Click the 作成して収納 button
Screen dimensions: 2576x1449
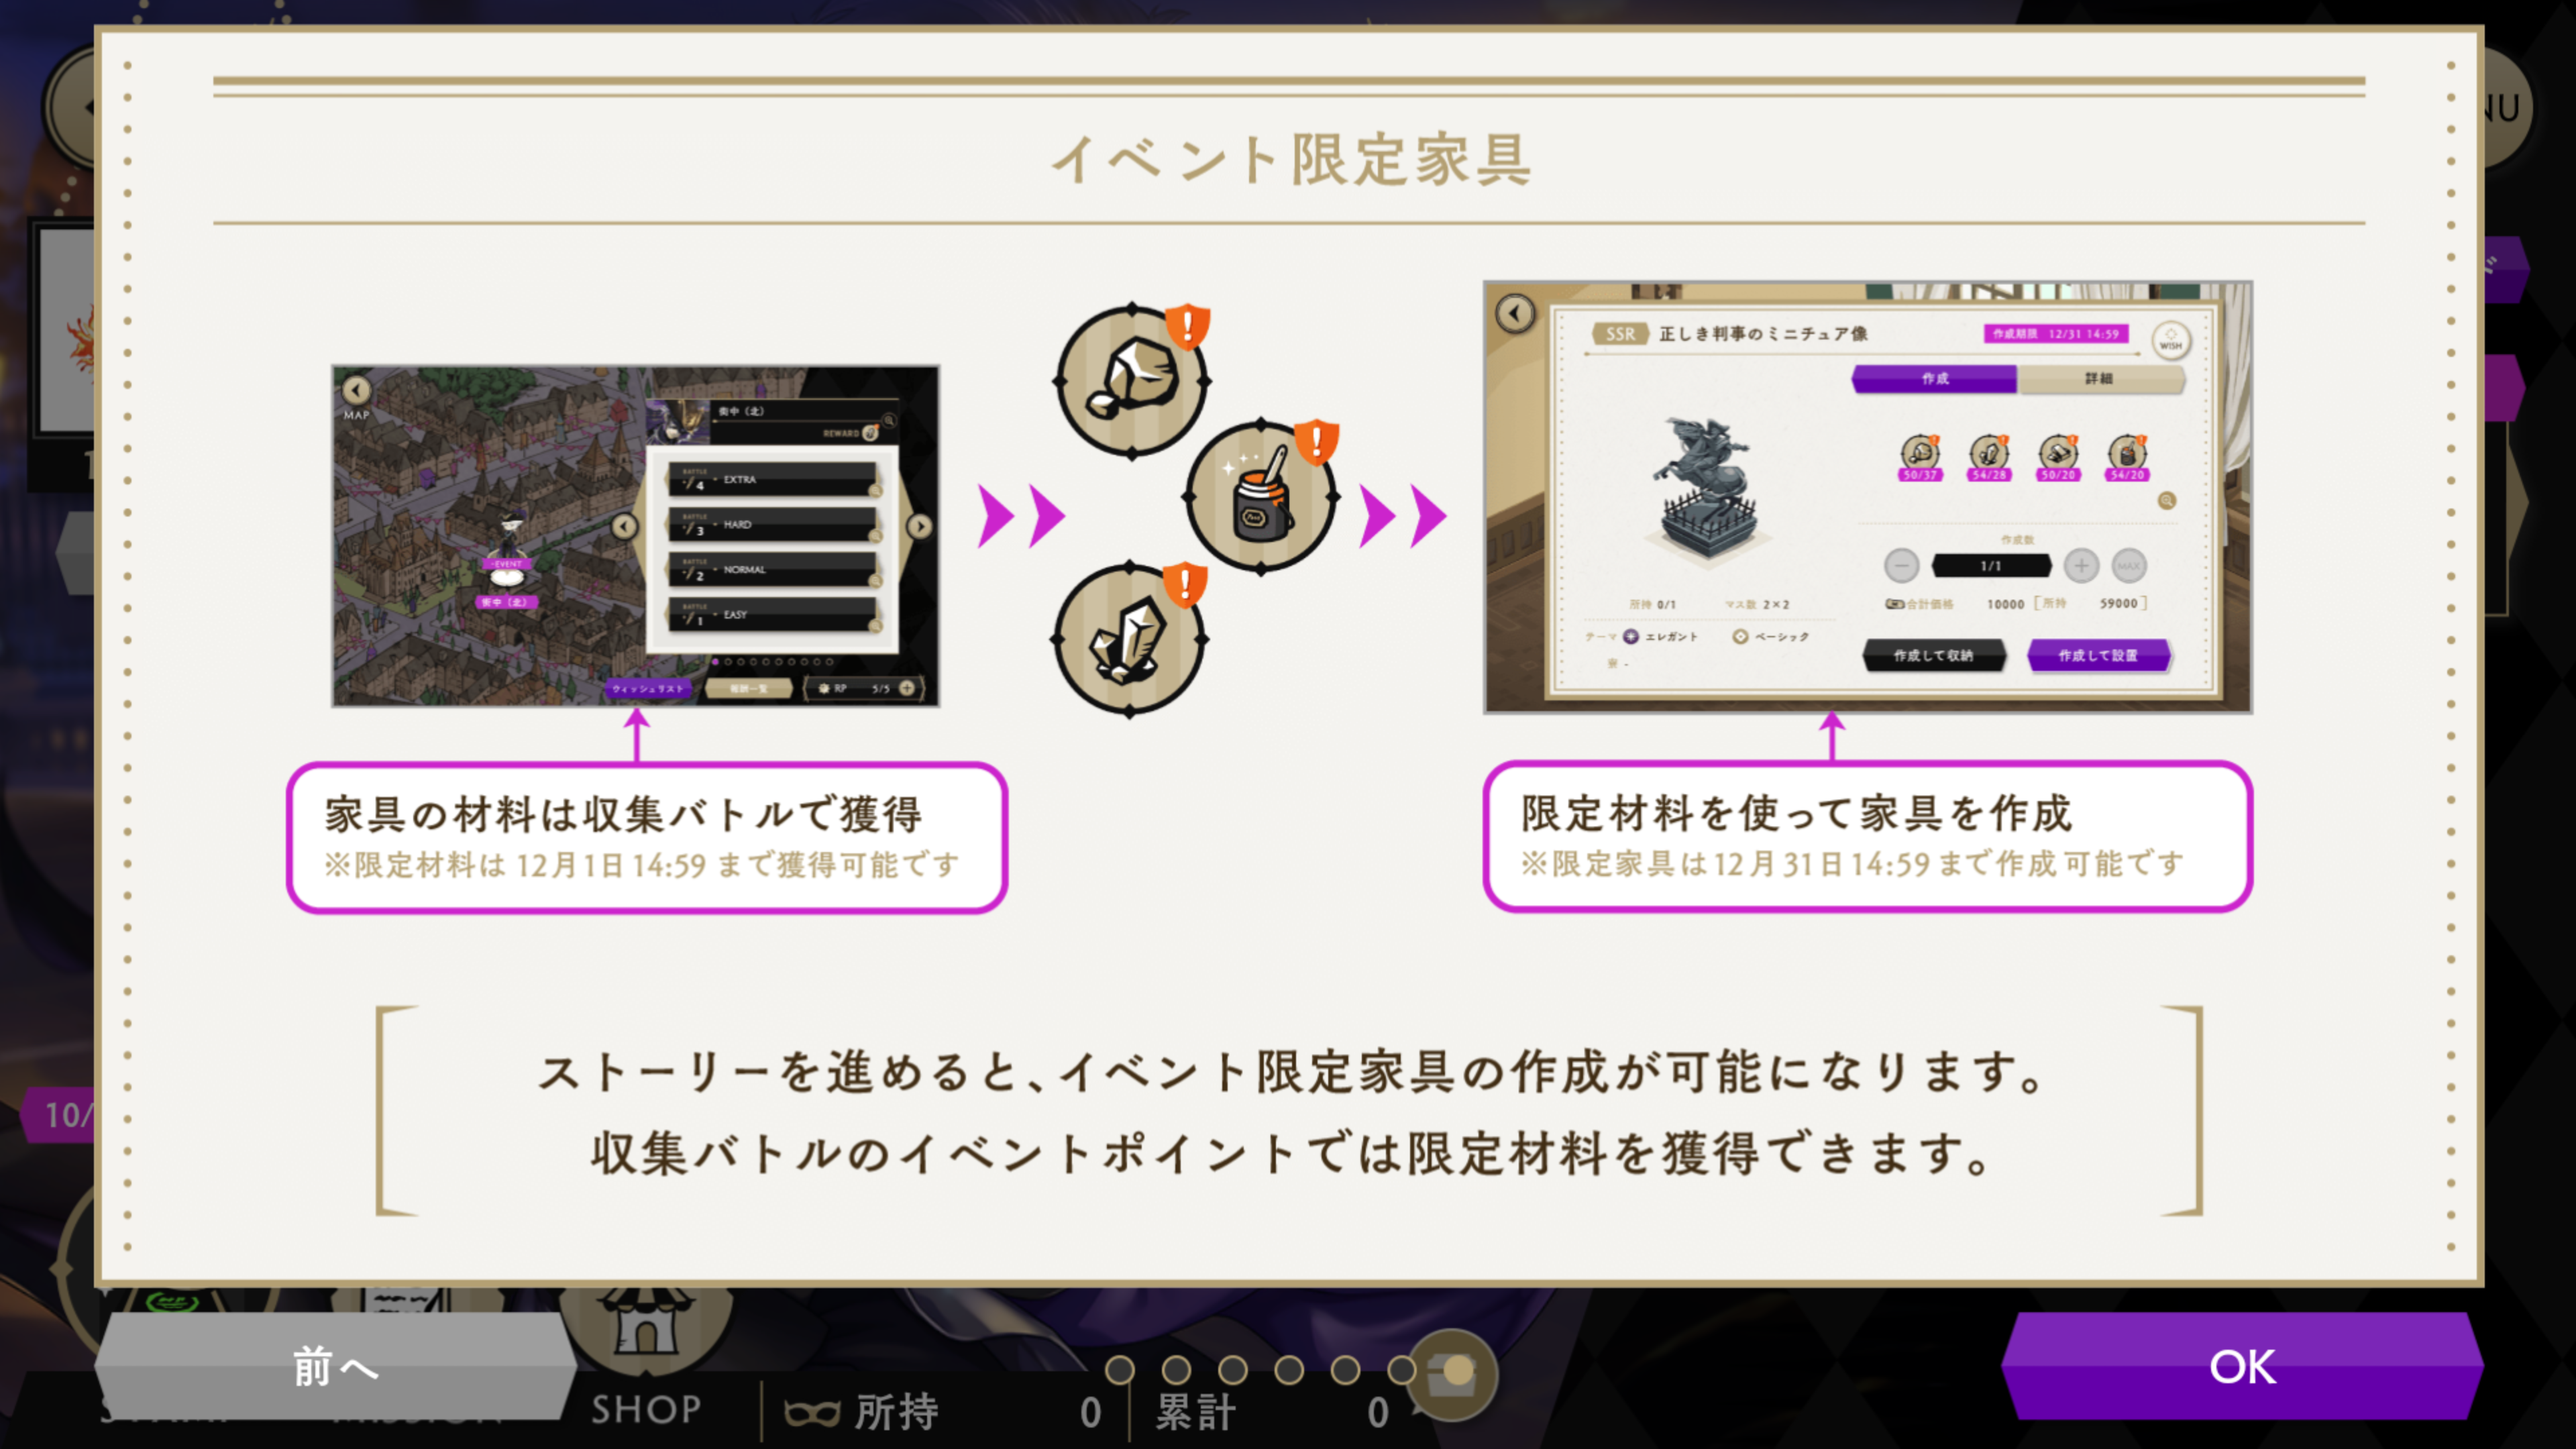(x=1933, y=655)
